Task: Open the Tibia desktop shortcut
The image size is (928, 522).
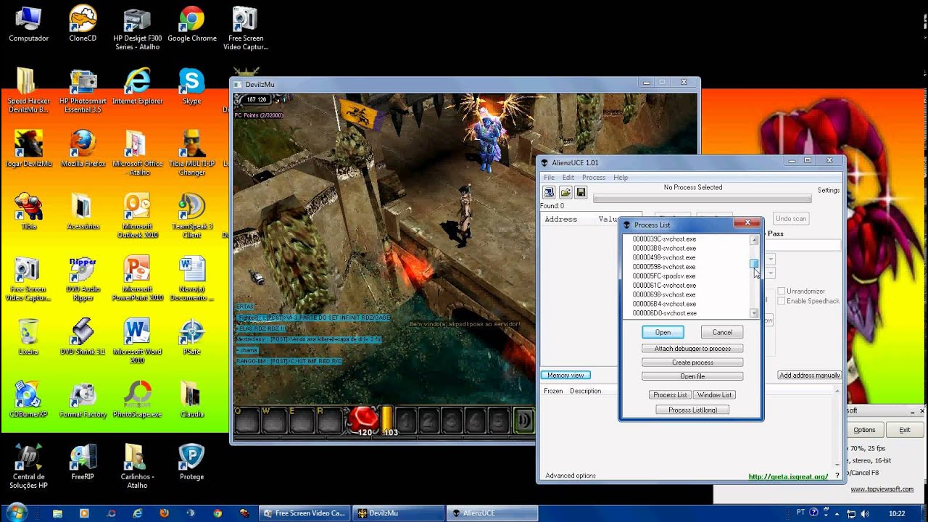Action: pyautogui.click(x=29, y=212)
